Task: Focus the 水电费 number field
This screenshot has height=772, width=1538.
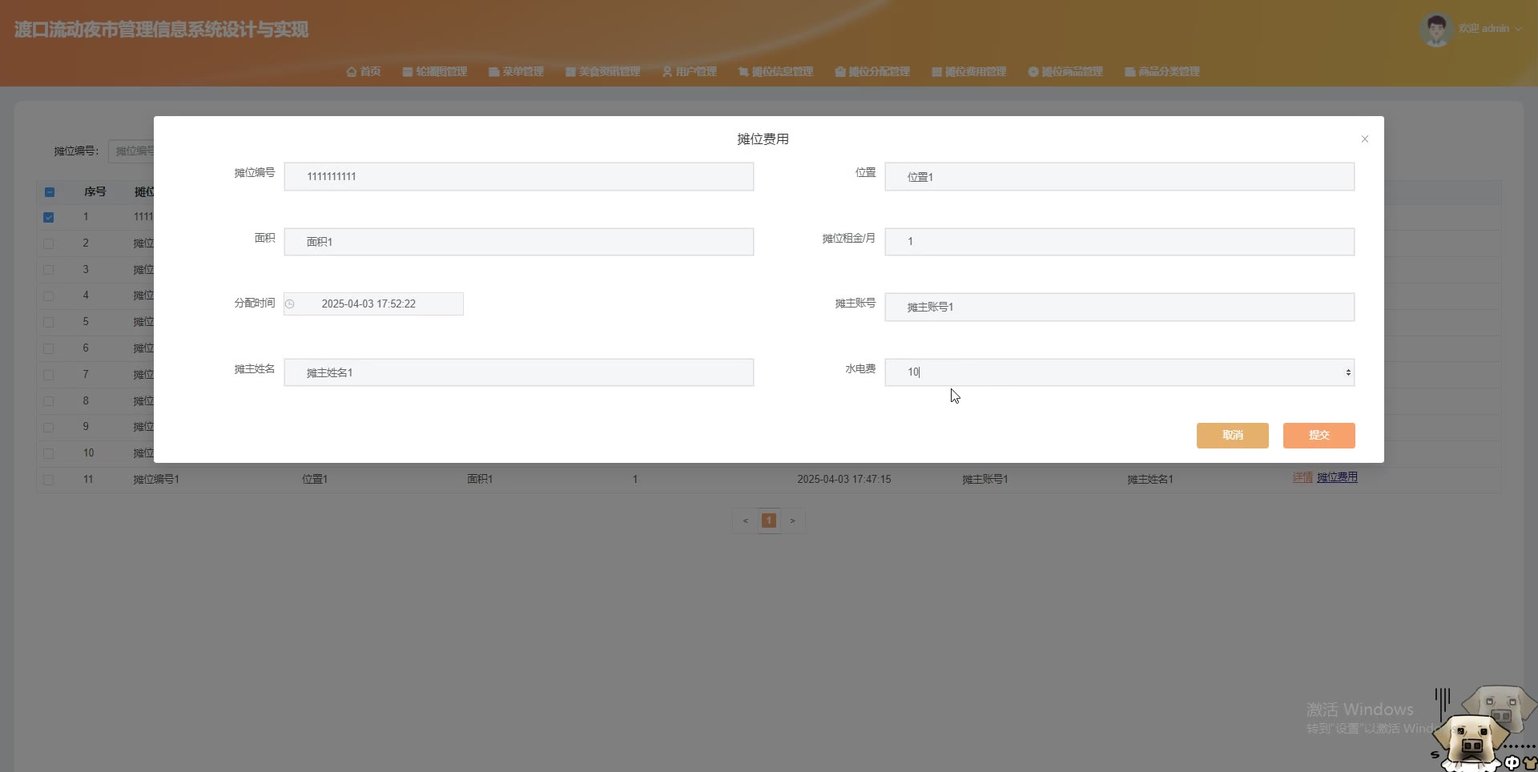Action: click(x=1119, y=372)
